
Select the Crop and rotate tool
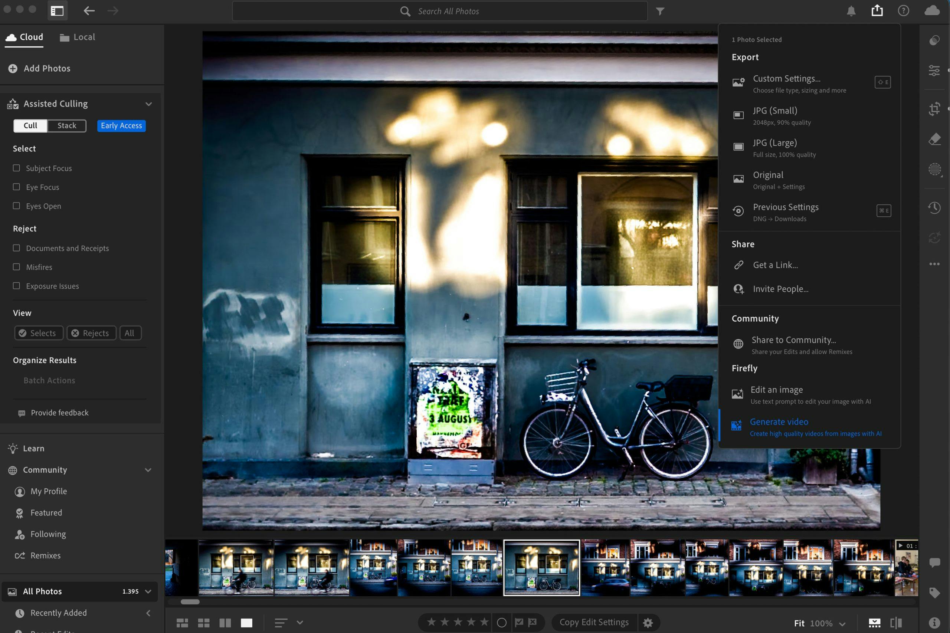(x=934, y=109)
